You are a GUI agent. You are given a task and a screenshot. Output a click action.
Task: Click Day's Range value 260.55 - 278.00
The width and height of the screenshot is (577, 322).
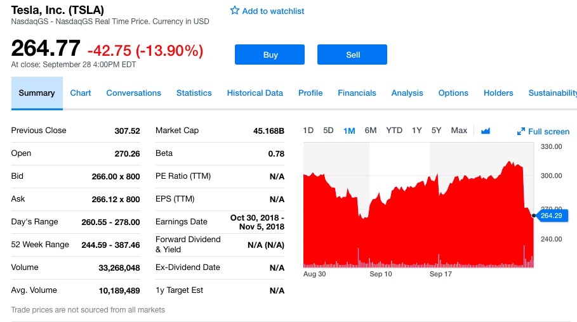(x=110, y=222)
